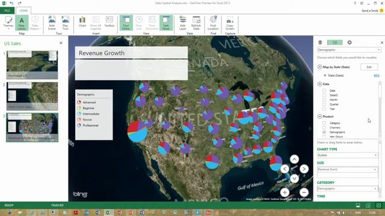The width and height of the screenshot is (385, 216).
Task: Click the Intermediate legend color swatch
Action: tap(79, 113)
